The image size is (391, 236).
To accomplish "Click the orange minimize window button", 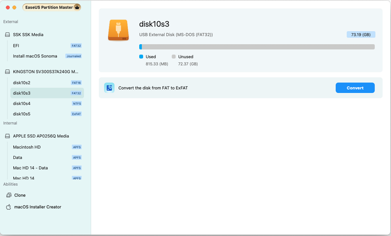I will [x=14, y=7].
